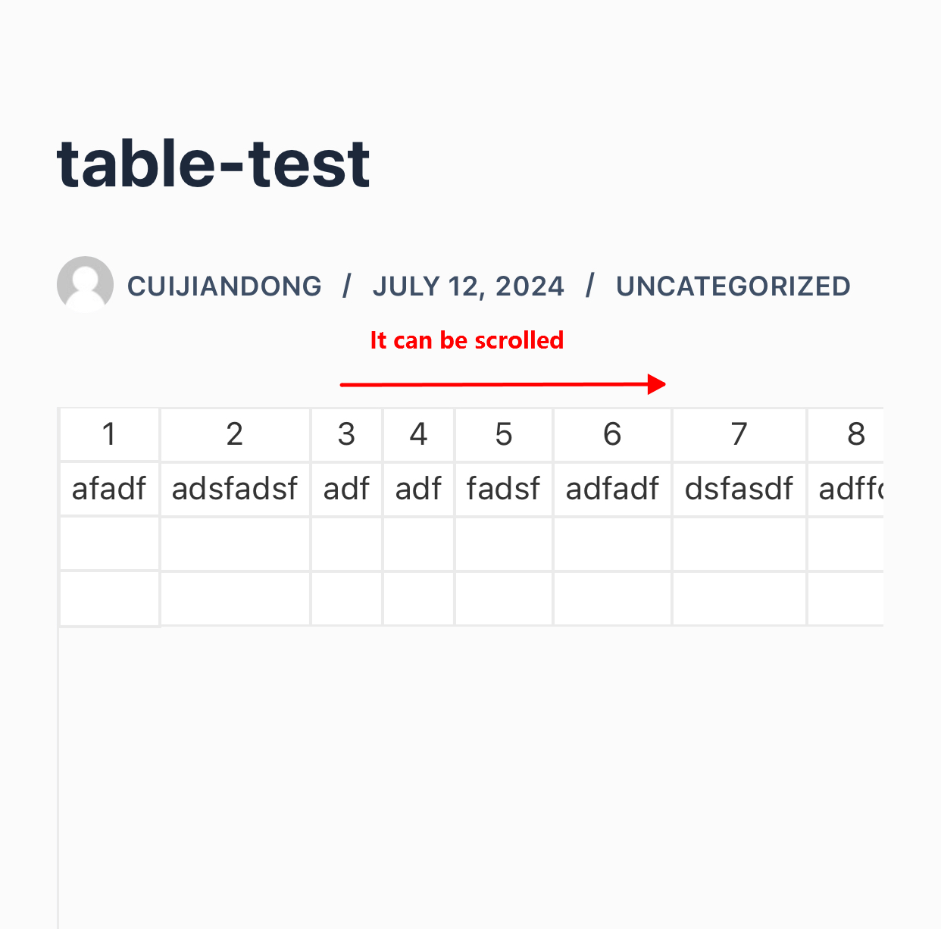Click the empty cell below afadf
Viewport: 941px width, 929px height.
pos(109,544)
